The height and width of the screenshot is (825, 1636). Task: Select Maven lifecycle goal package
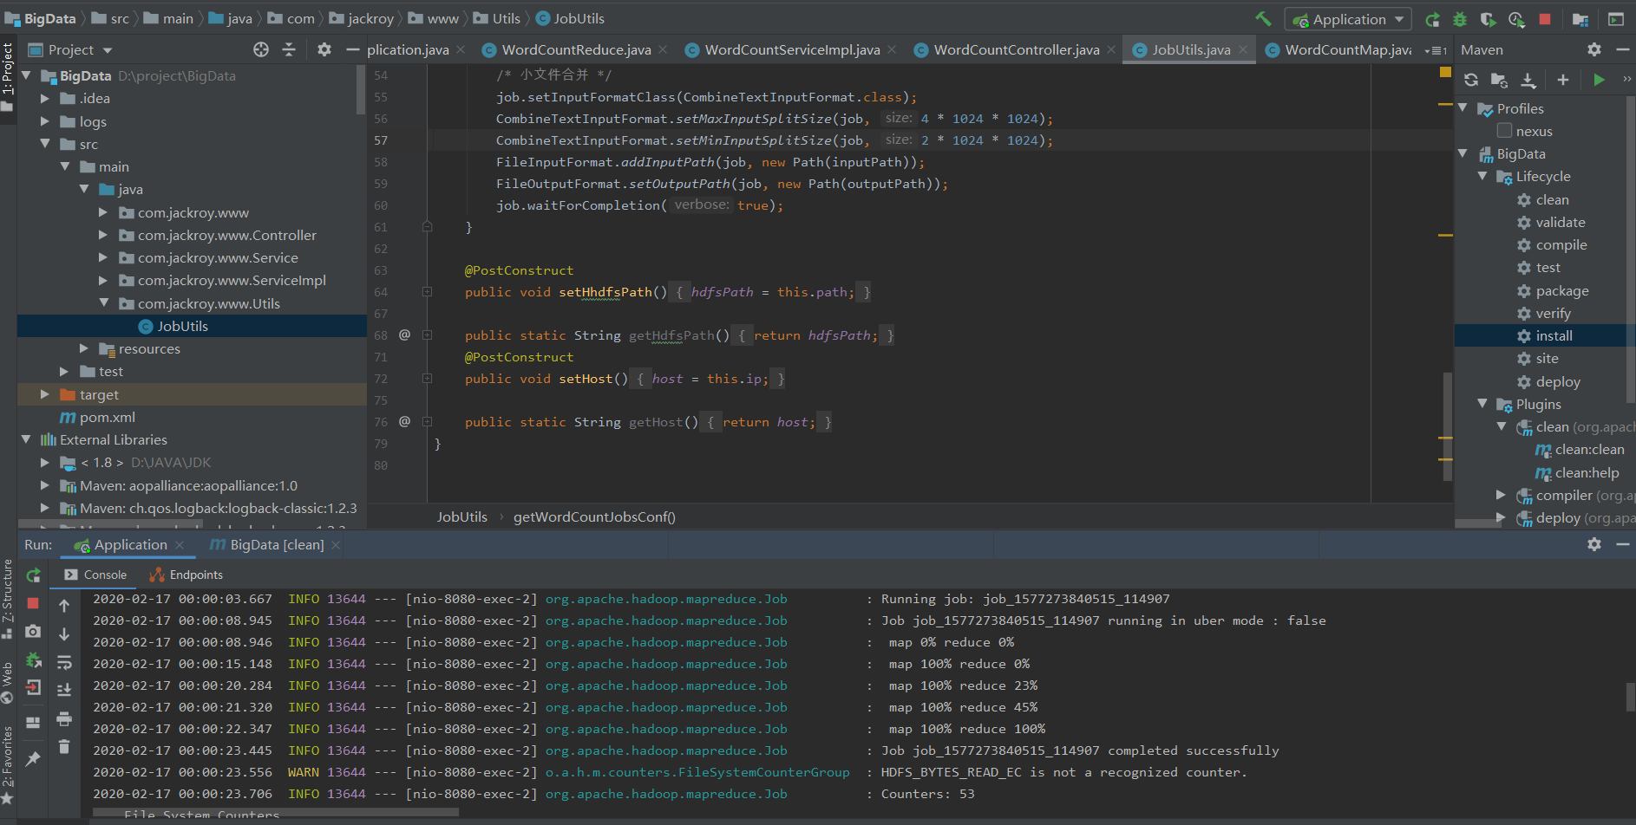pyautogui.click(x=1562, y=291)
